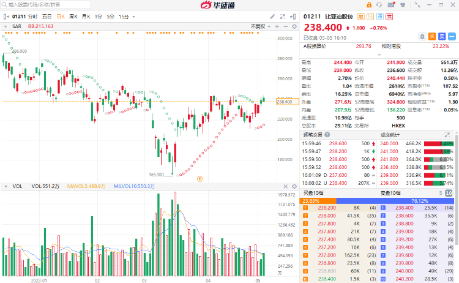The height and width of the screenshot is (283, 459).
Task: Click the orange 23.88% buy ratio bar
Action: point(318,201)
